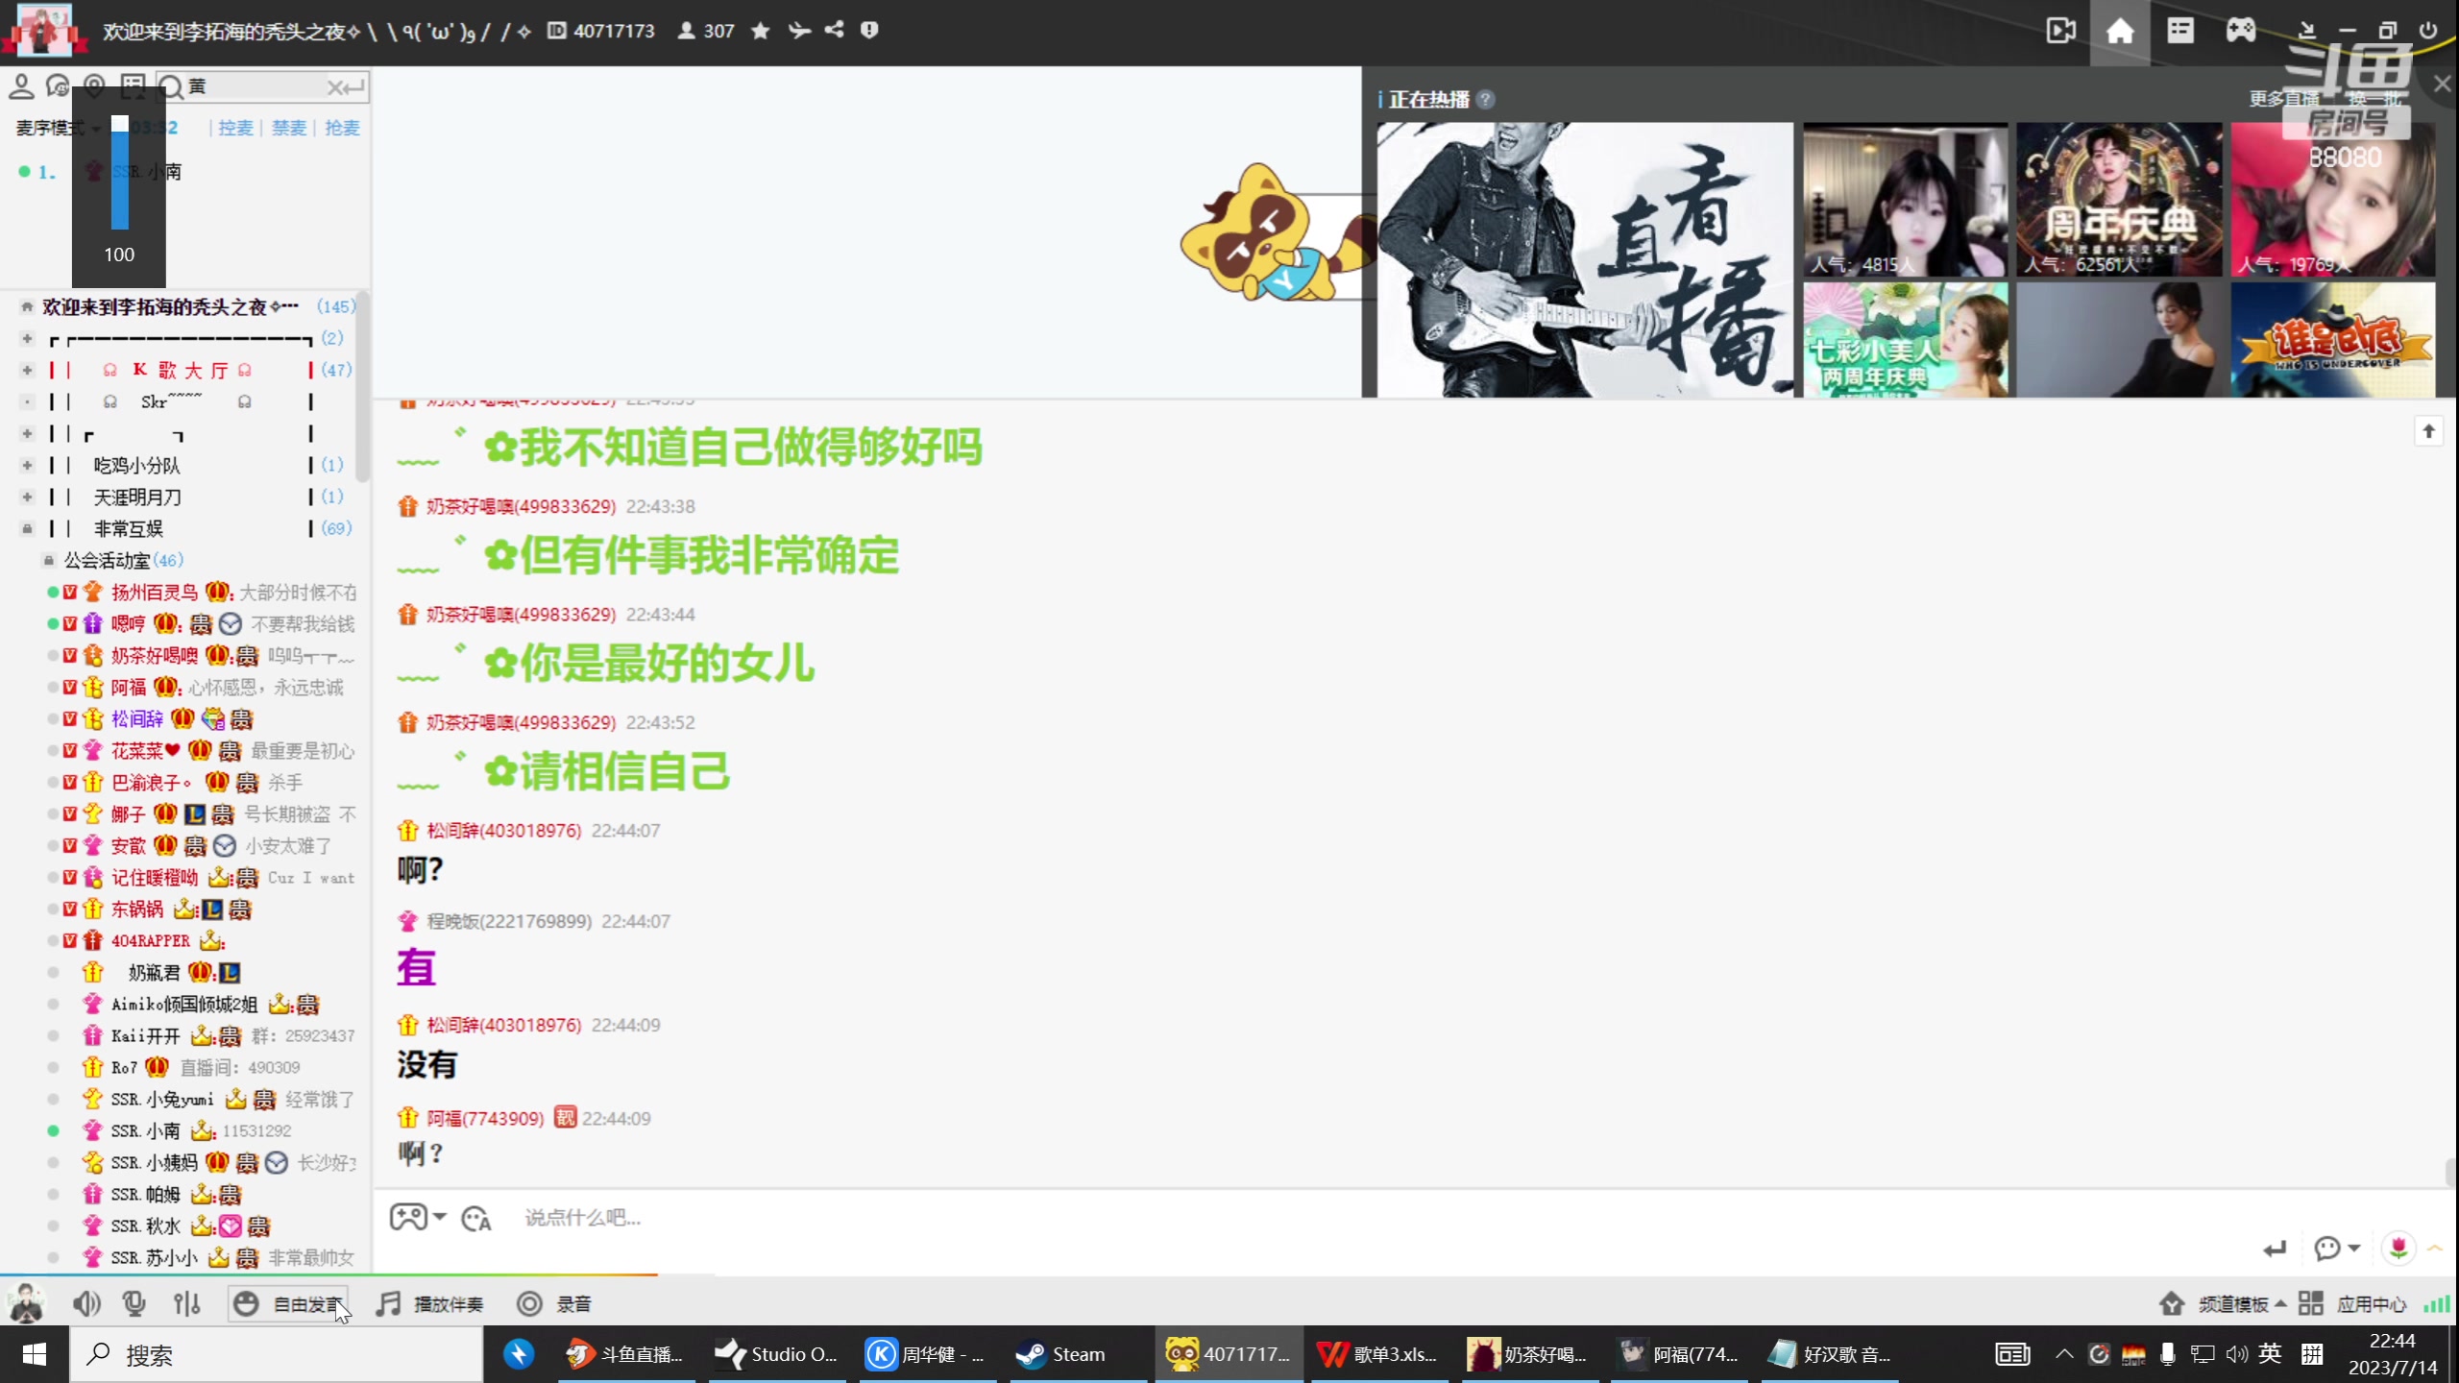Toggle the microphone in the bottom bar

click(x=134, y=1303)
